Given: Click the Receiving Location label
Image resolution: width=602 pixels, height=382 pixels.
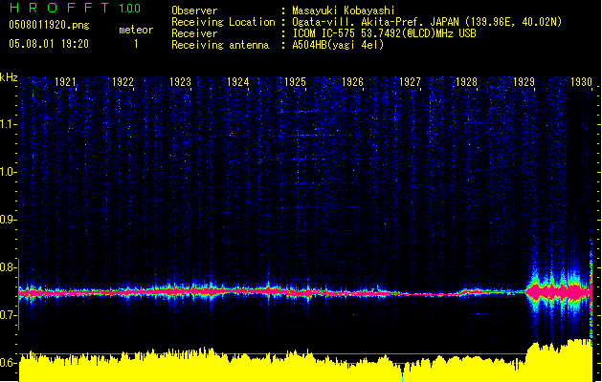Looking at the screenshot, I should 223,22.
